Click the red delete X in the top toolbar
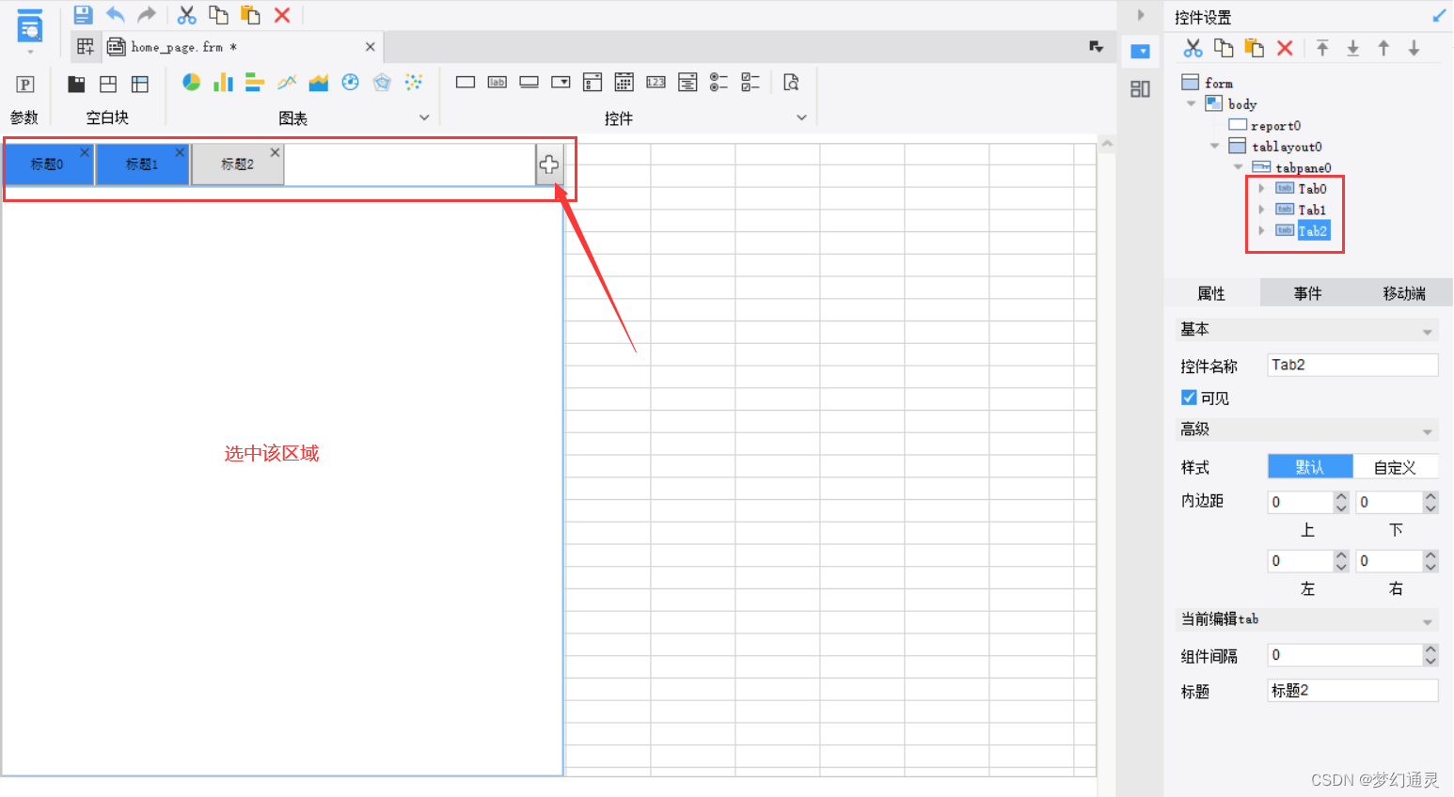1454x797 pixels. [x=282, y=15]
